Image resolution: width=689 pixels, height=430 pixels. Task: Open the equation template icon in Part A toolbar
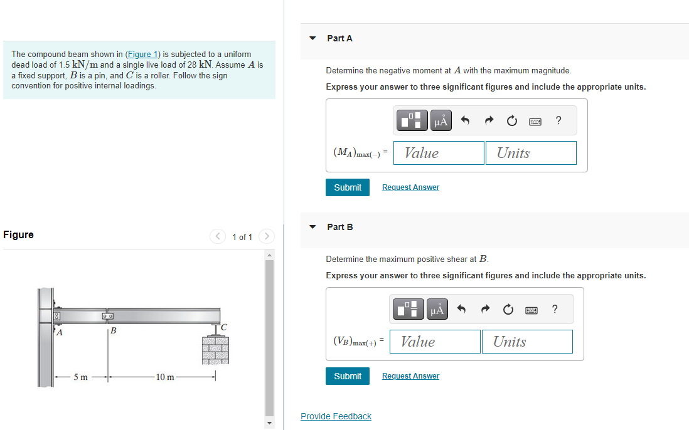click(412, 120)
